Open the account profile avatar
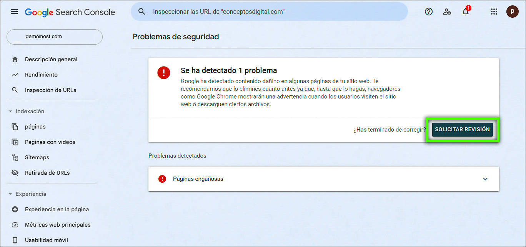Screen dimensions: 526x247 pos(512,12)
